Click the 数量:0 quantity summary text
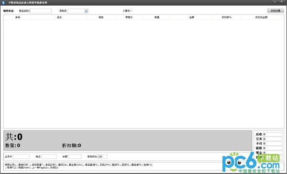This screenshot has height=174, width=287. point(12,146)
